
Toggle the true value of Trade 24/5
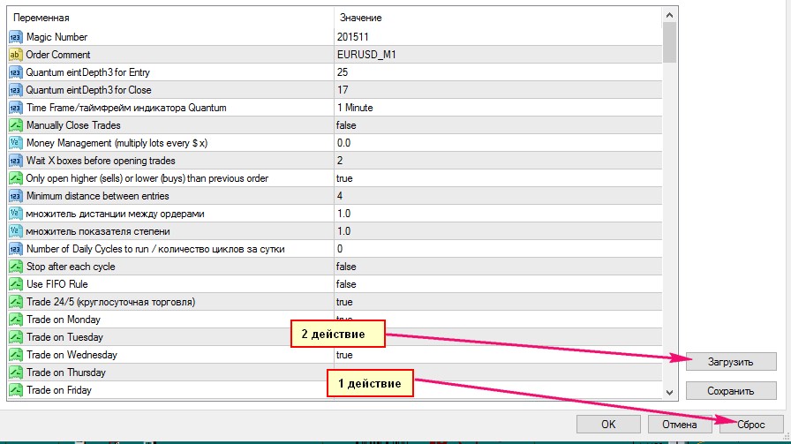pos(344,302)
